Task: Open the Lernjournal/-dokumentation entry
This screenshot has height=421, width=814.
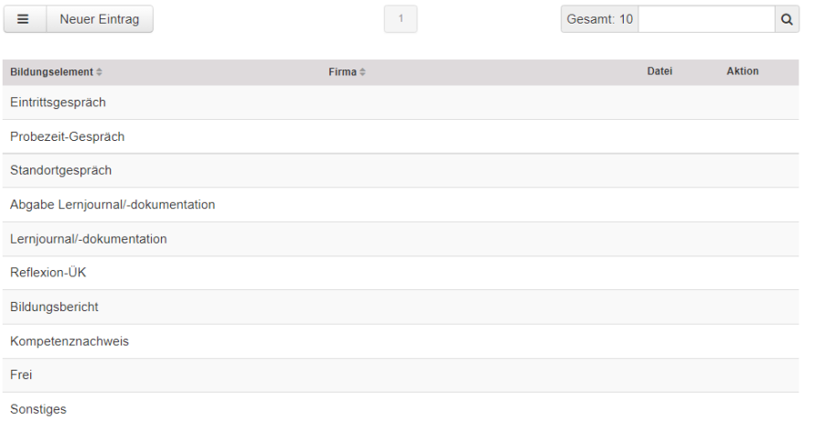Action: 89,239
